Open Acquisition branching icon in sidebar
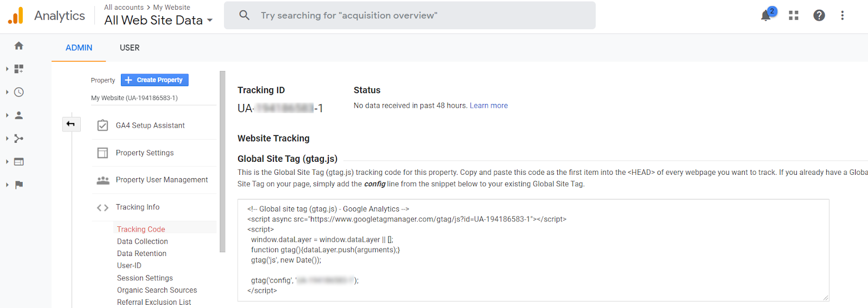This screenshot has height=308, width=868. tap(19, 139)
